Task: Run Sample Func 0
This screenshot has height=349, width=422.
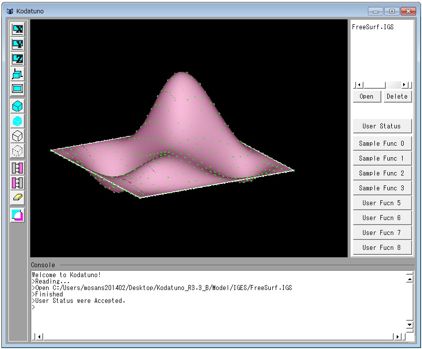Action: pos(382,144)
